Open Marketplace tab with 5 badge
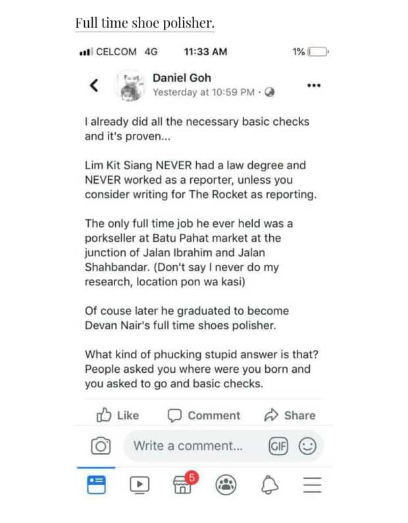Screen dimensions: 408x523 pyautogui.click(x=182, y=484)
